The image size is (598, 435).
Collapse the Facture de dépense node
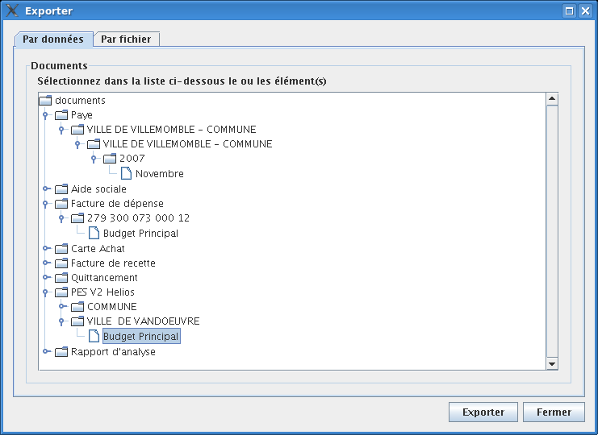coord(46,204)
